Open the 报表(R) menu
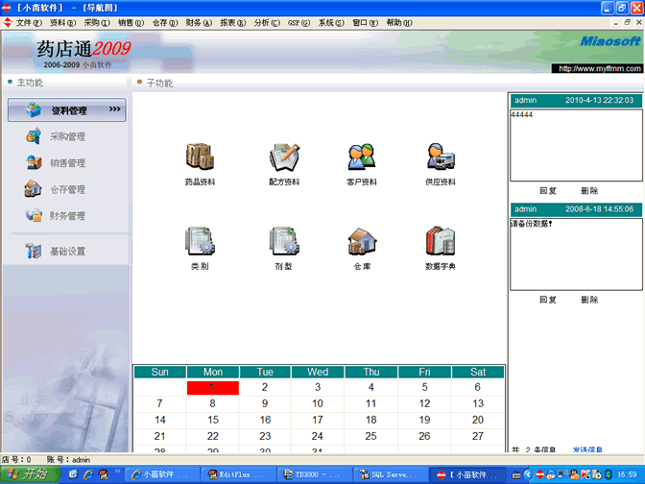 (x=233, y=23)
